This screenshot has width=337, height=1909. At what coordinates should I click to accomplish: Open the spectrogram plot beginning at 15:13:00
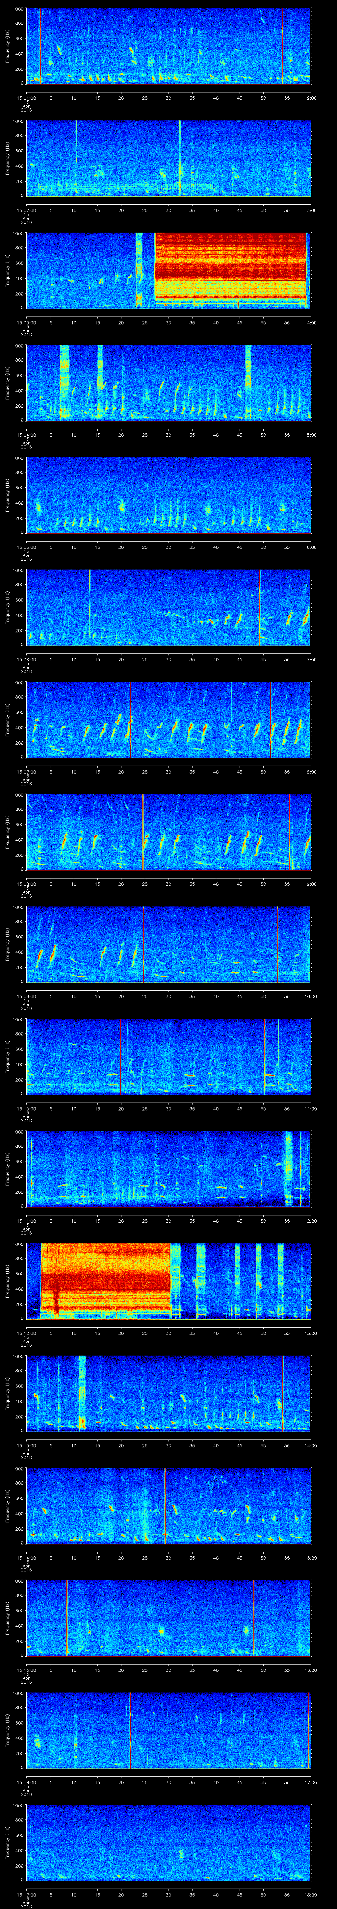point(168,1394)
